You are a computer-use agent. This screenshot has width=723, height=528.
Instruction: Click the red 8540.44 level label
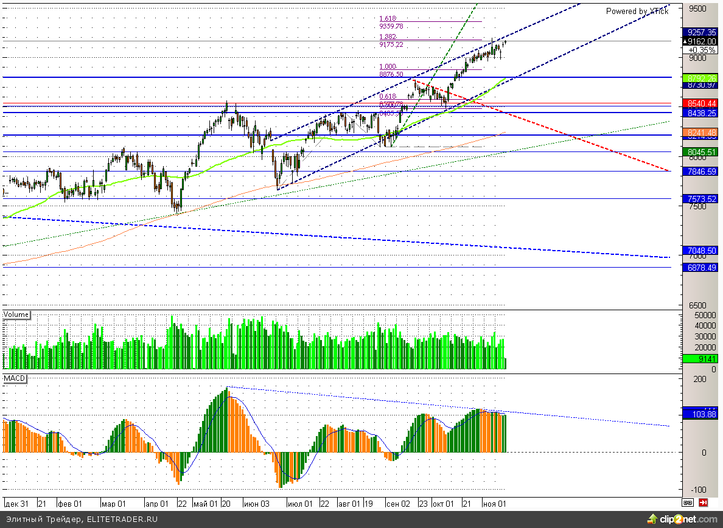(x=699, y=103)
